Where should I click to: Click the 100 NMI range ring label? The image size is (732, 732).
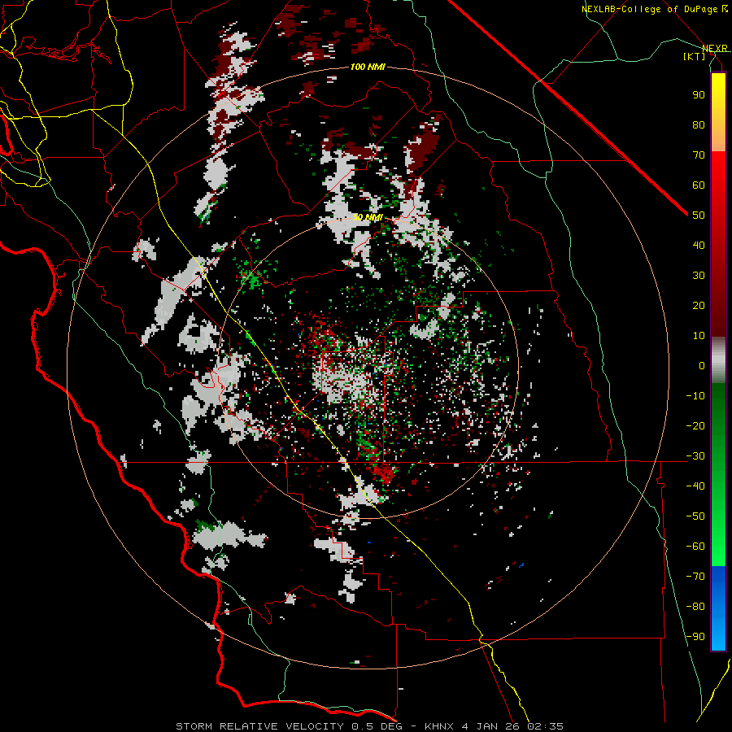click(368, 68)
